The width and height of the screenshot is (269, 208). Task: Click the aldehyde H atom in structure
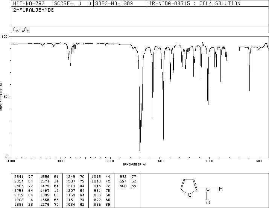tap(221, 189)
